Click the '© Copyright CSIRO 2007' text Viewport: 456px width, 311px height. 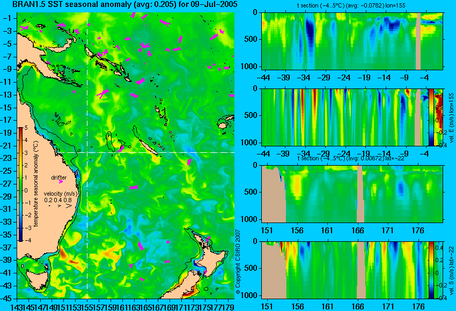(238, 262)
